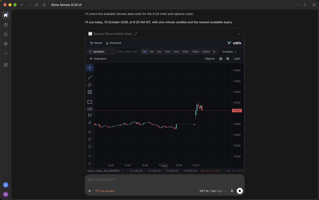Click the microphone dictation icon
This screenshot has width=319, height=200.
pos(232,191)
